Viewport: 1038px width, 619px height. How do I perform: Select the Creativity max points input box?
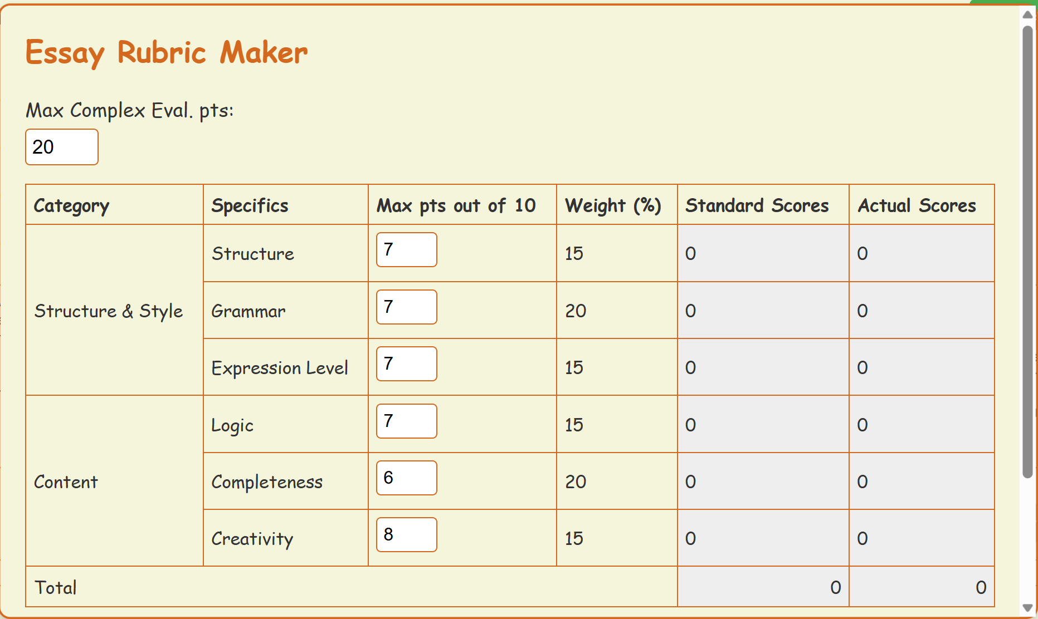click(x=407, y=534)
